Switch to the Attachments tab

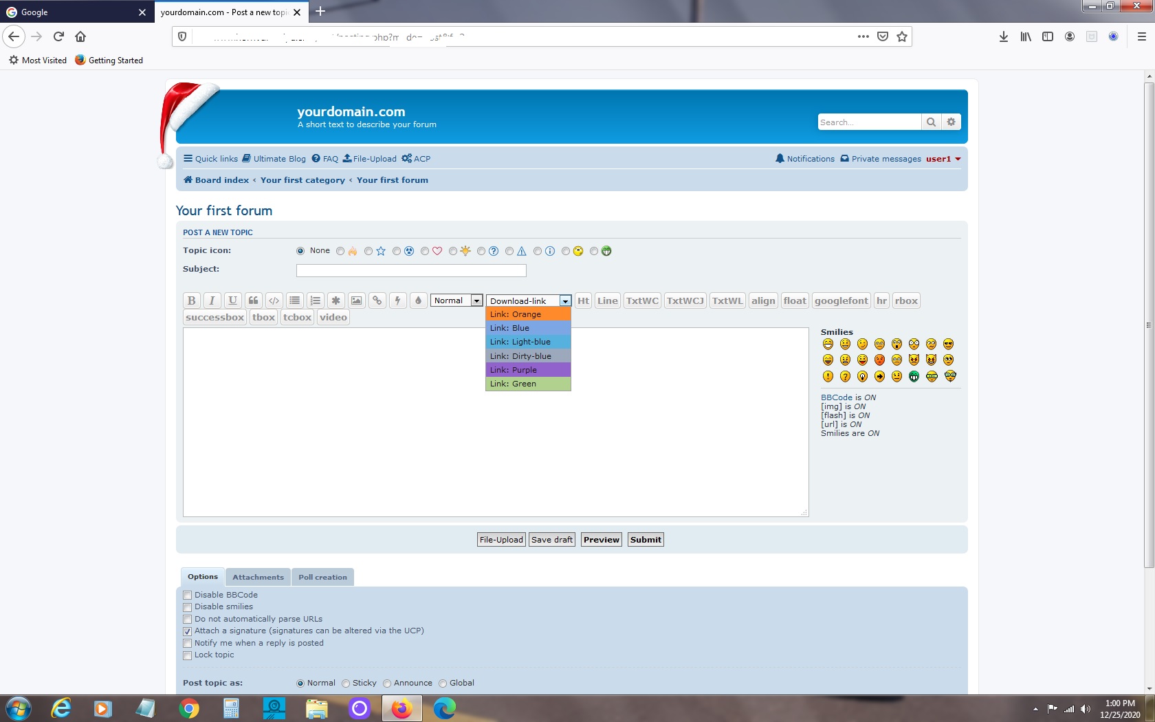258,577
